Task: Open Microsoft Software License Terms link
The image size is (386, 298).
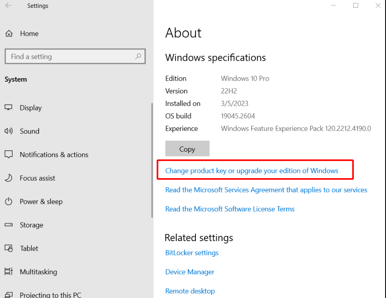Action: (x=230, y=209)
